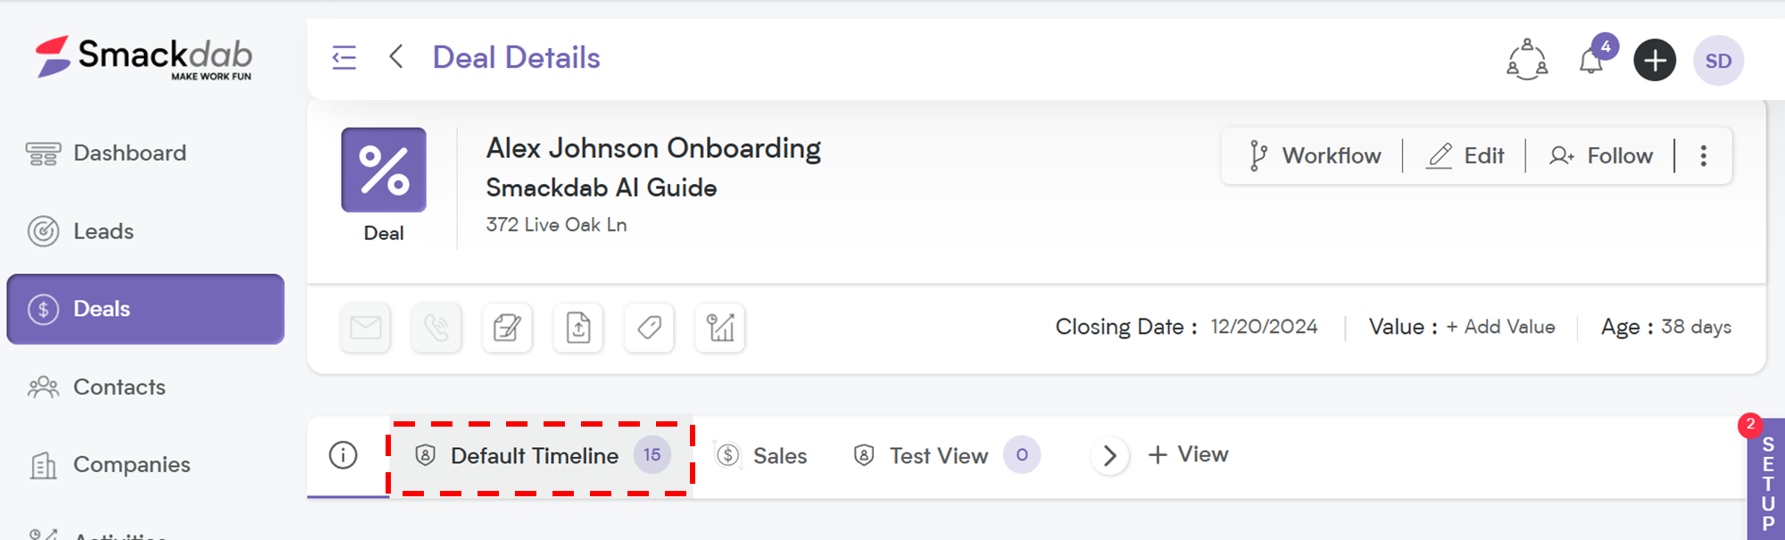Go back using the left arrow
This screenshot has width=1785, height=540.
click(396, 57)
